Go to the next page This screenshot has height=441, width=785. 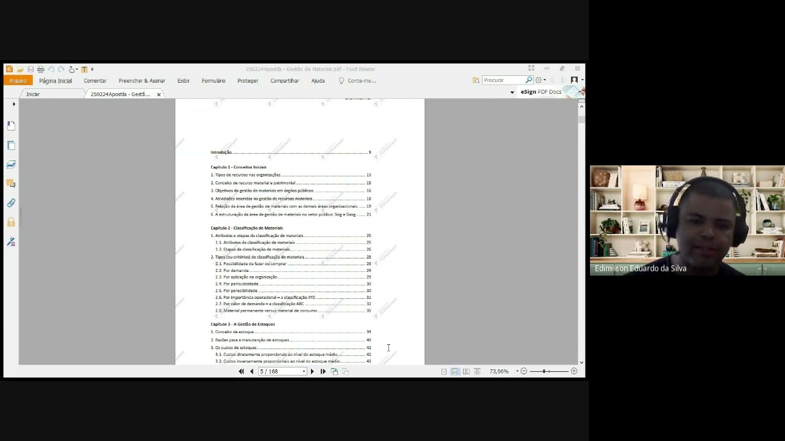tap(312, 371)
